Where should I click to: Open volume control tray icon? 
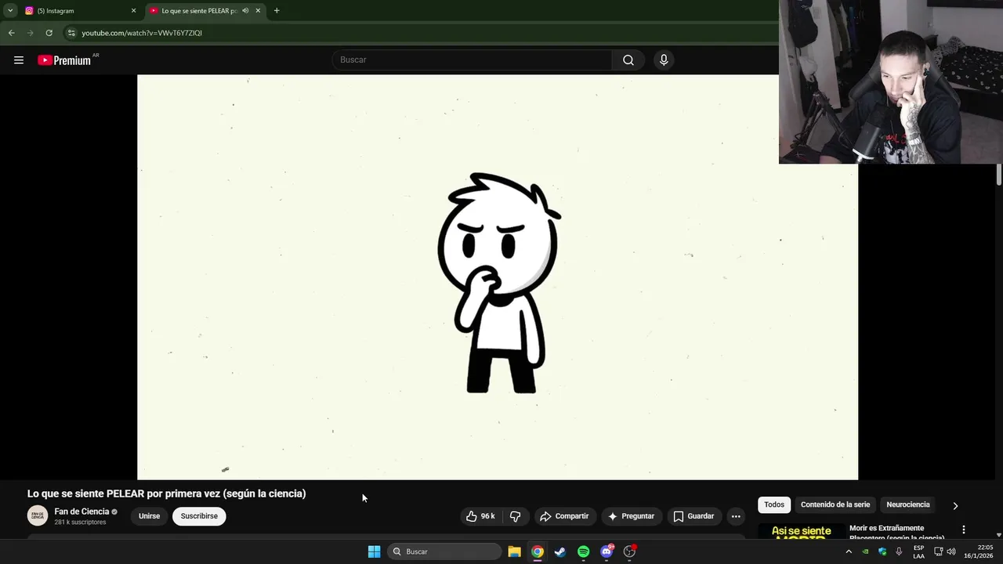951,551
